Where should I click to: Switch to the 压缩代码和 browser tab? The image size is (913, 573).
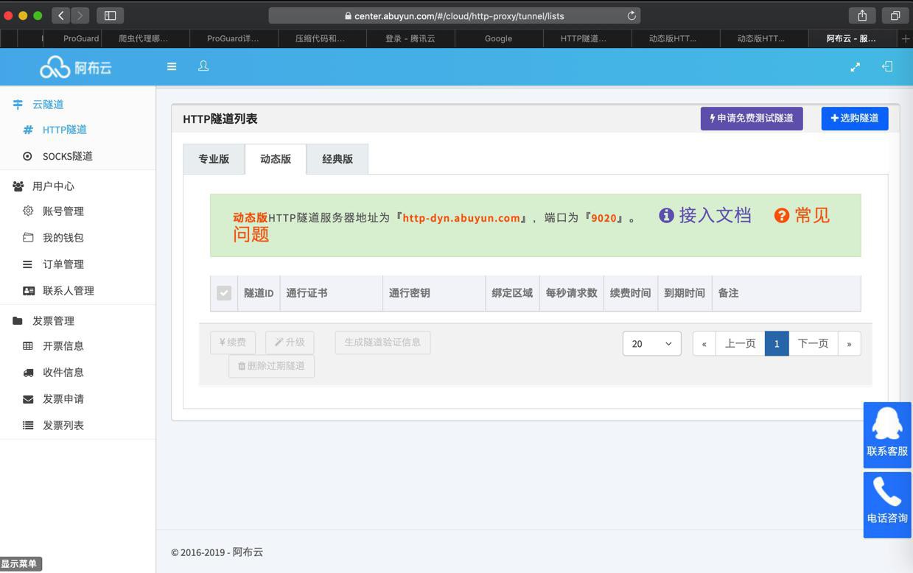pyautogui.click(x=321, y=38)
